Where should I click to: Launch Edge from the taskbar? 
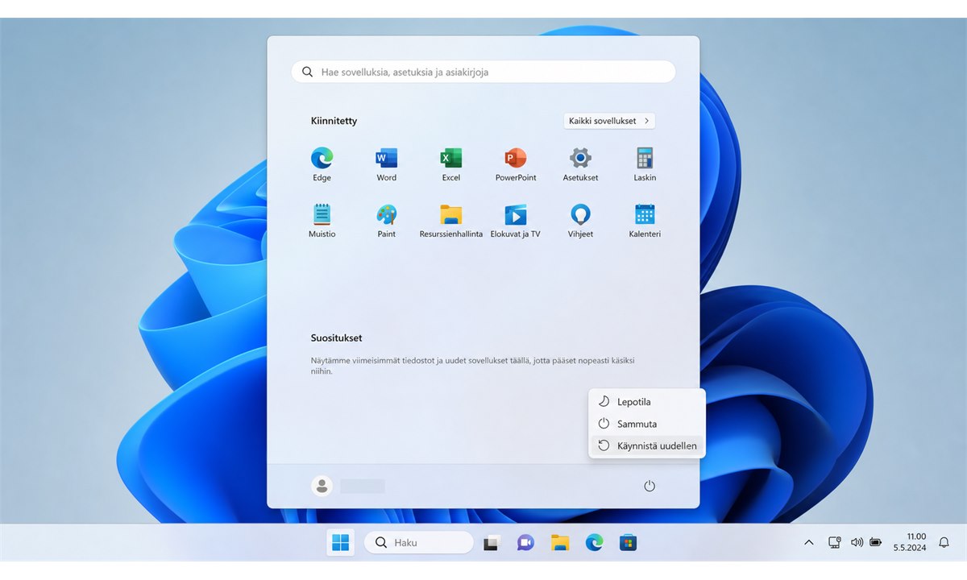[x=594, y=543]
